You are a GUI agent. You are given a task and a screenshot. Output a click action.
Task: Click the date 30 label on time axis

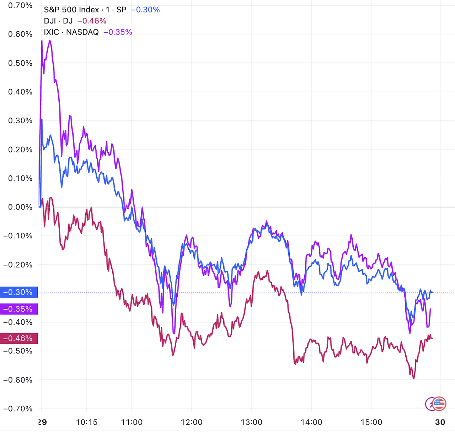click(440, 422)
